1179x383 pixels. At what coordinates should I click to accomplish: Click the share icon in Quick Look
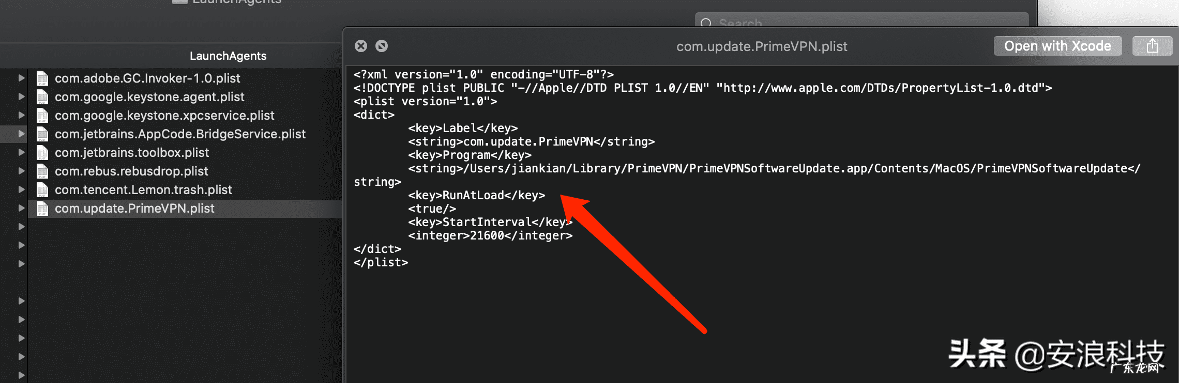click(x=1152, y=46)
